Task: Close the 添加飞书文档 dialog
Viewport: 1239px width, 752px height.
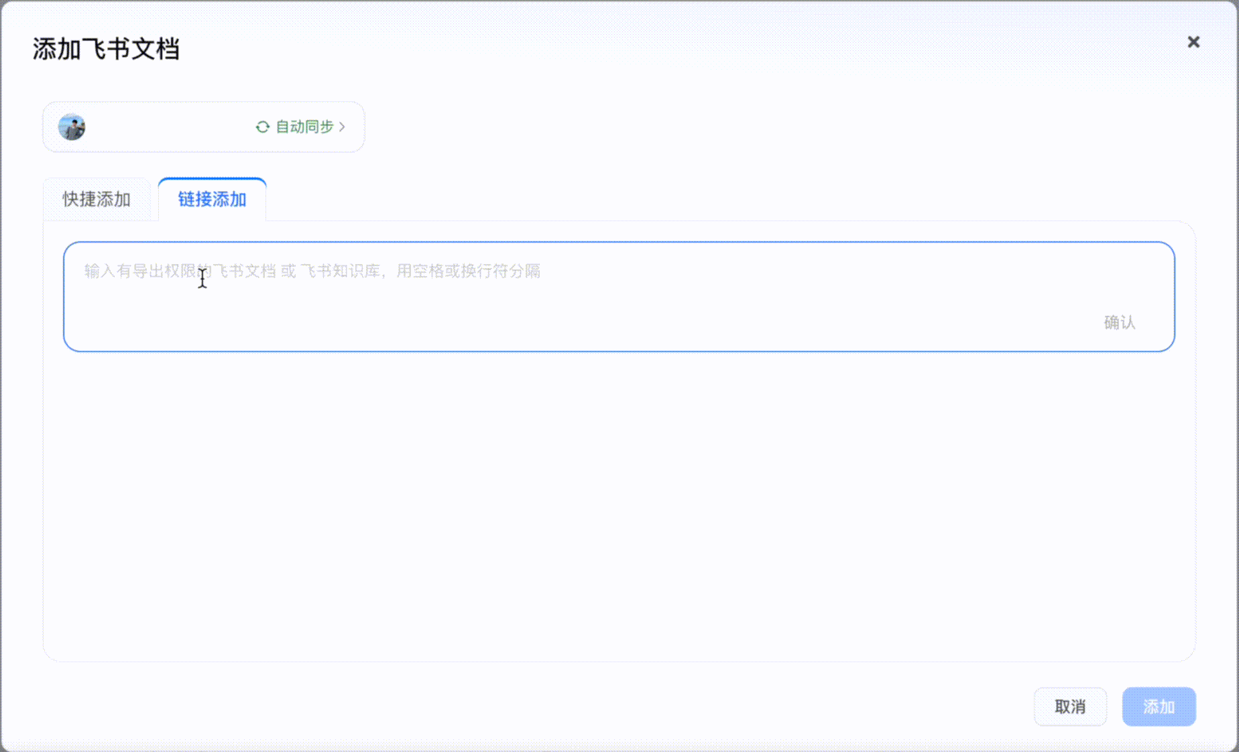Action: tap(1193, 42)
